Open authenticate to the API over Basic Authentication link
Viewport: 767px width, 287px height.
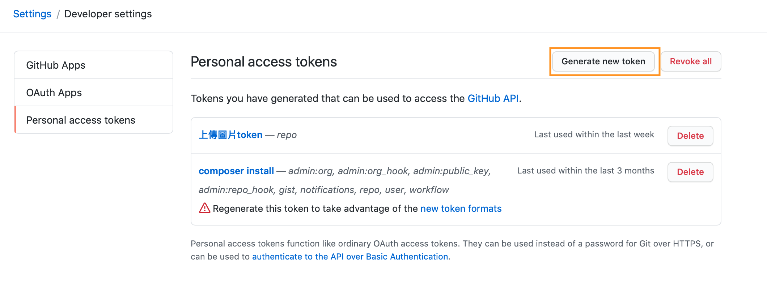tap(350, 257)
